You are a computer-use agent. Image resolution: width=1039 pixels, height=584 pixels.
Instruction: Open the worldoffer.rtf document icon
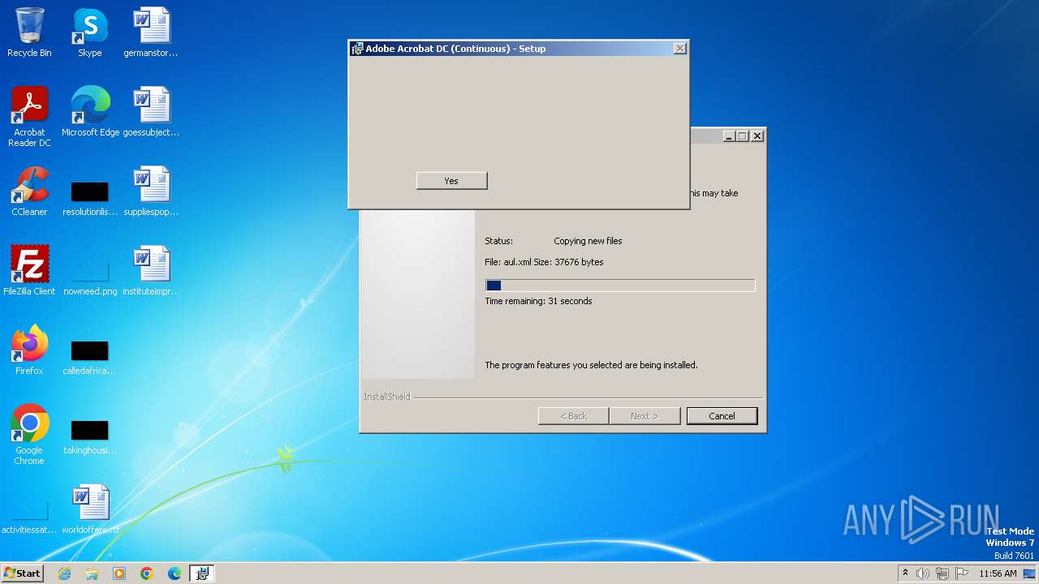[x=90, y=509]
